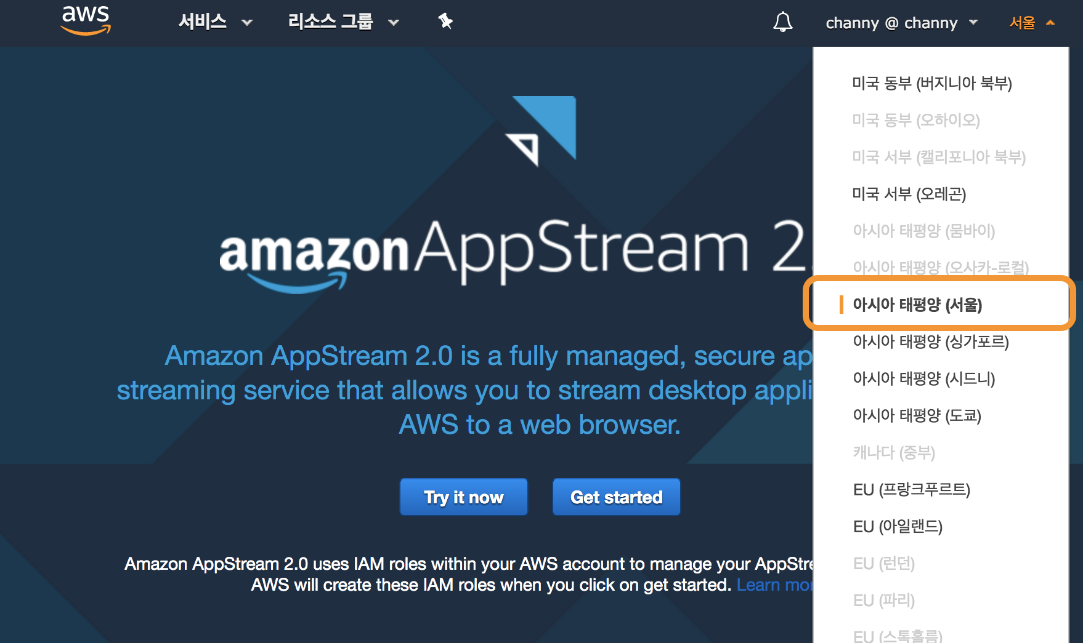Select region EU (파리)
The width and height of the screenshot is (1083, 643).
click(884, 600)
